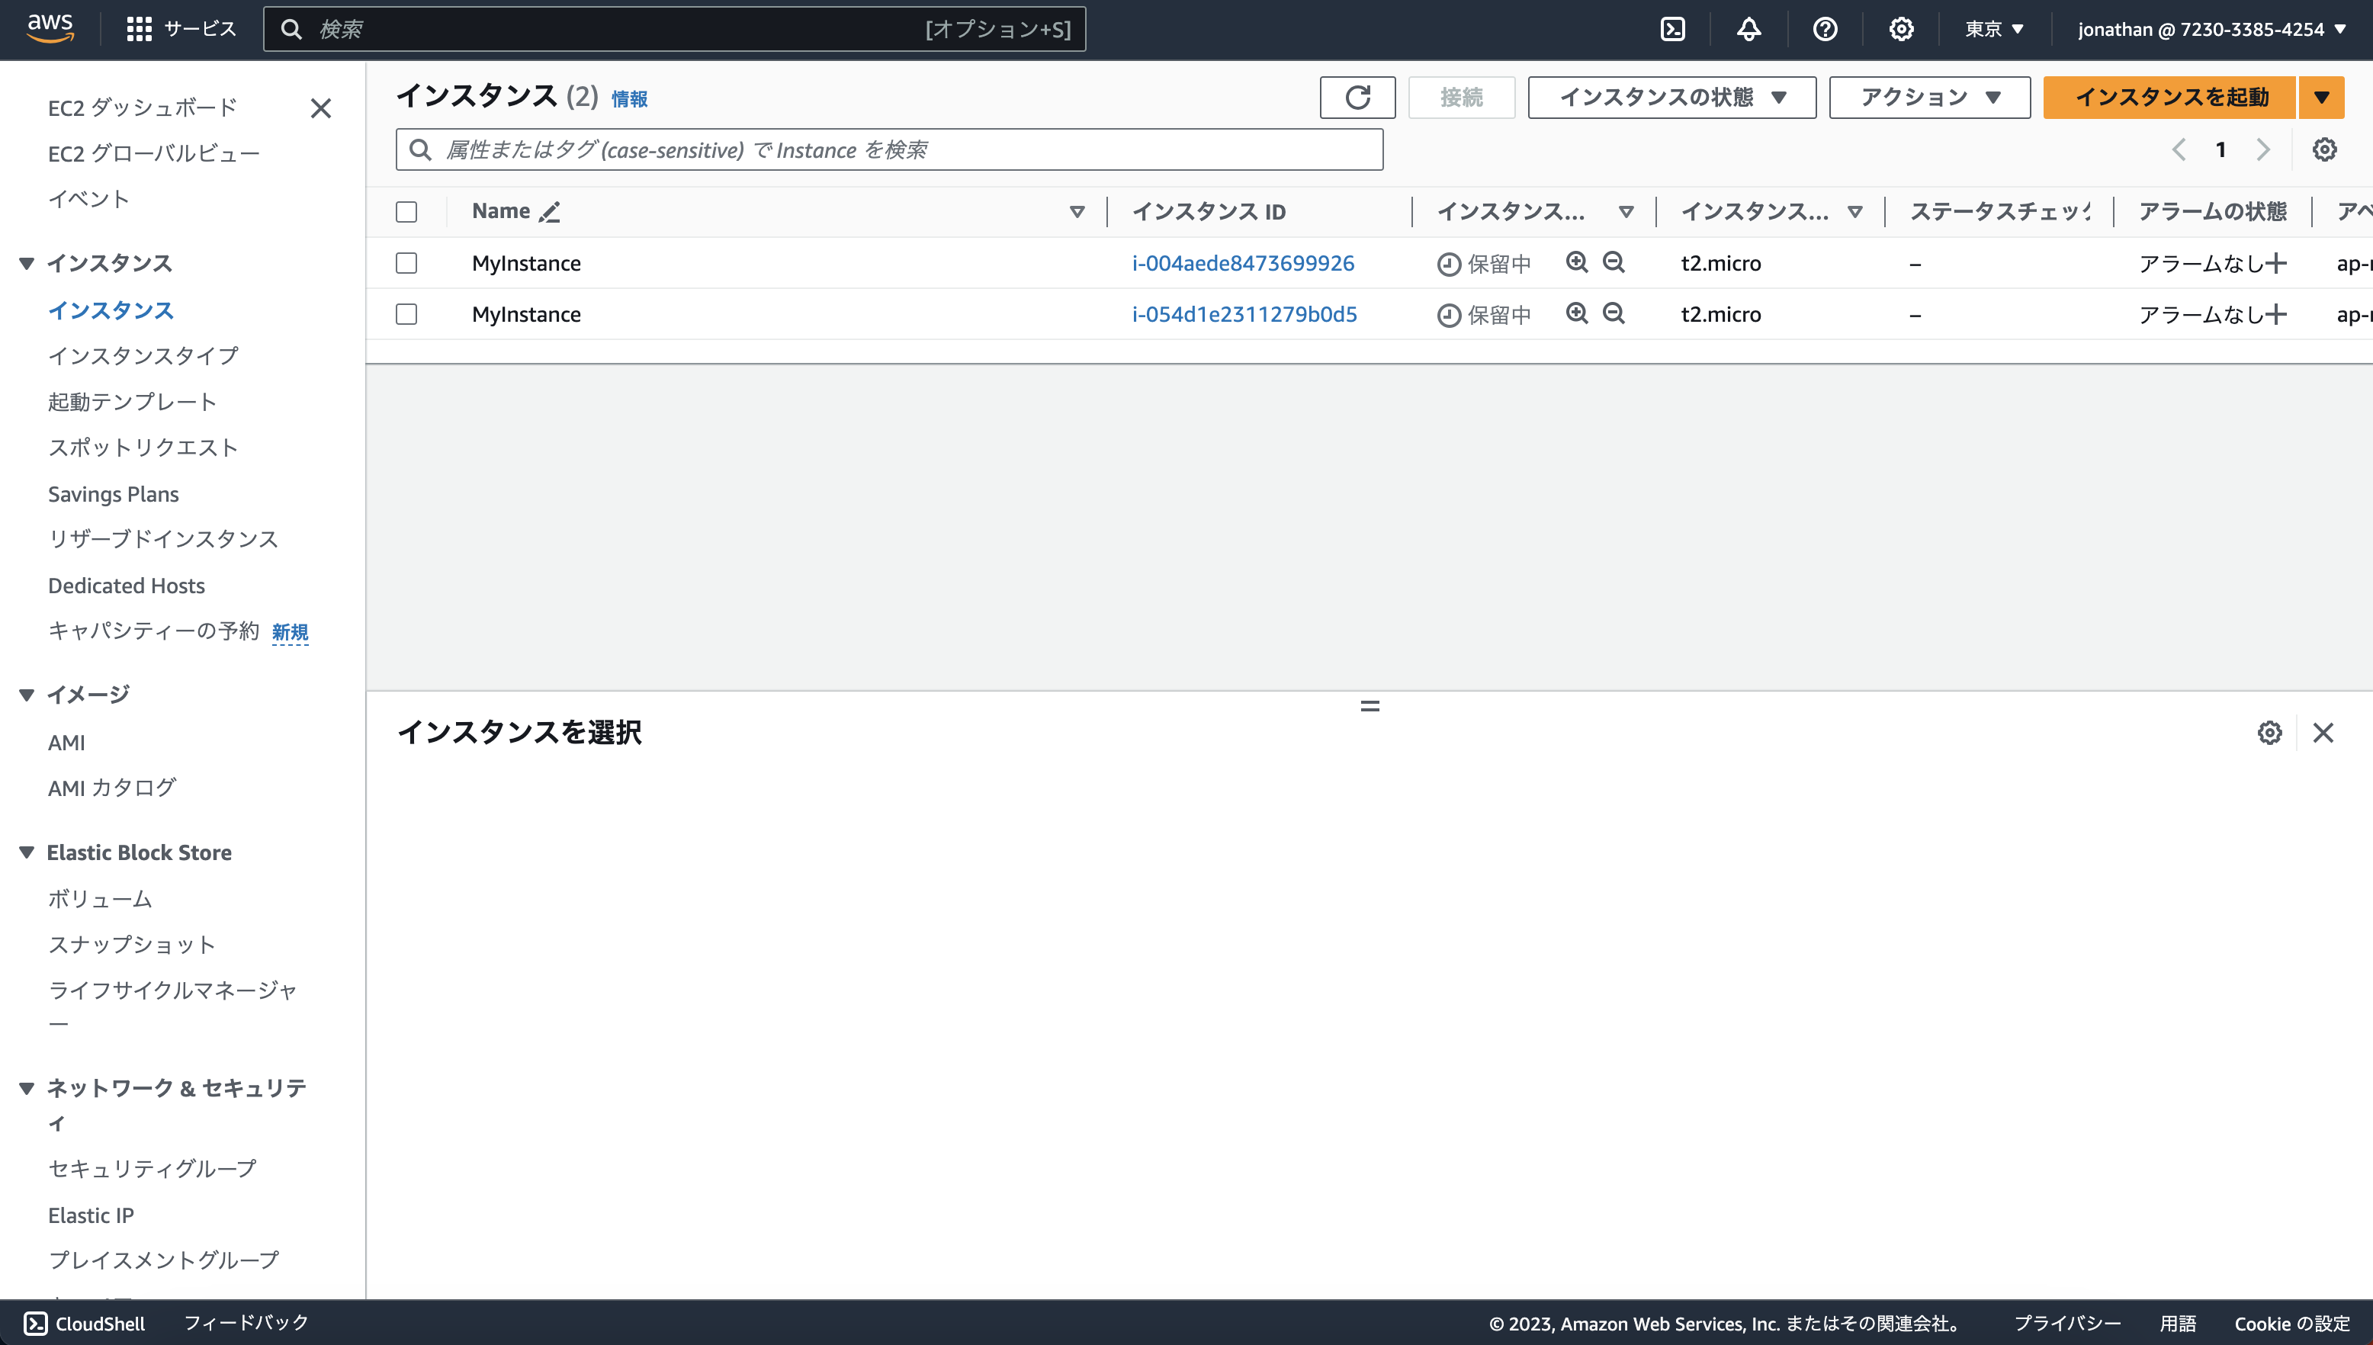Refresh the instances list

click(1357, 97)
